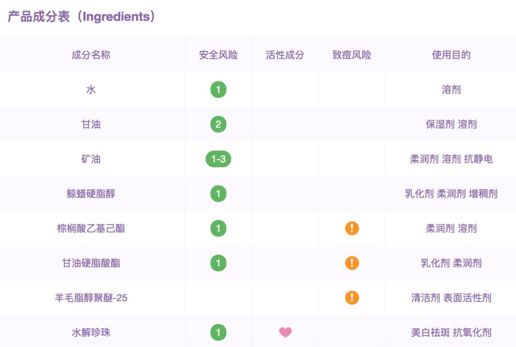This screenshot has height=347, width=516.
Task: Open the 羊毛脂醇聚醚-25 ingredient link
Action: click(x=91, y=298)
